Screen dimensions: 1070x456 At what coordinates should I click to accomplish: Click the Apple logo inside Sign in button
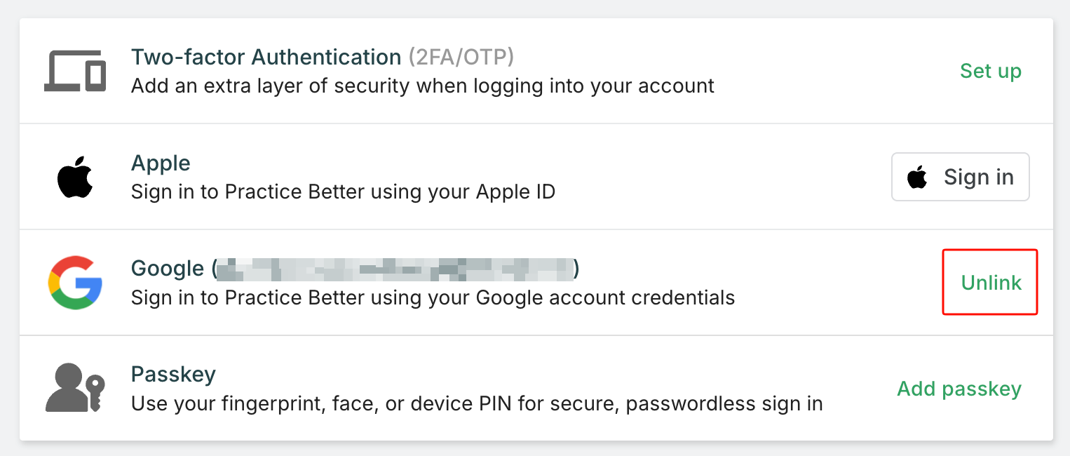[x=917, y=177]
